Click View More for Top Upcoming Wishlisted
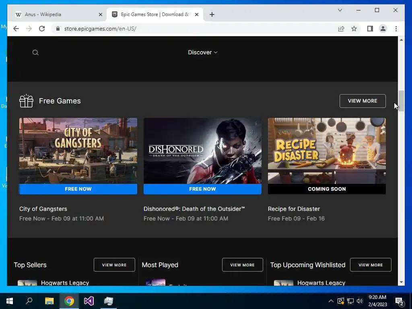412x309 pixels. 371,265
